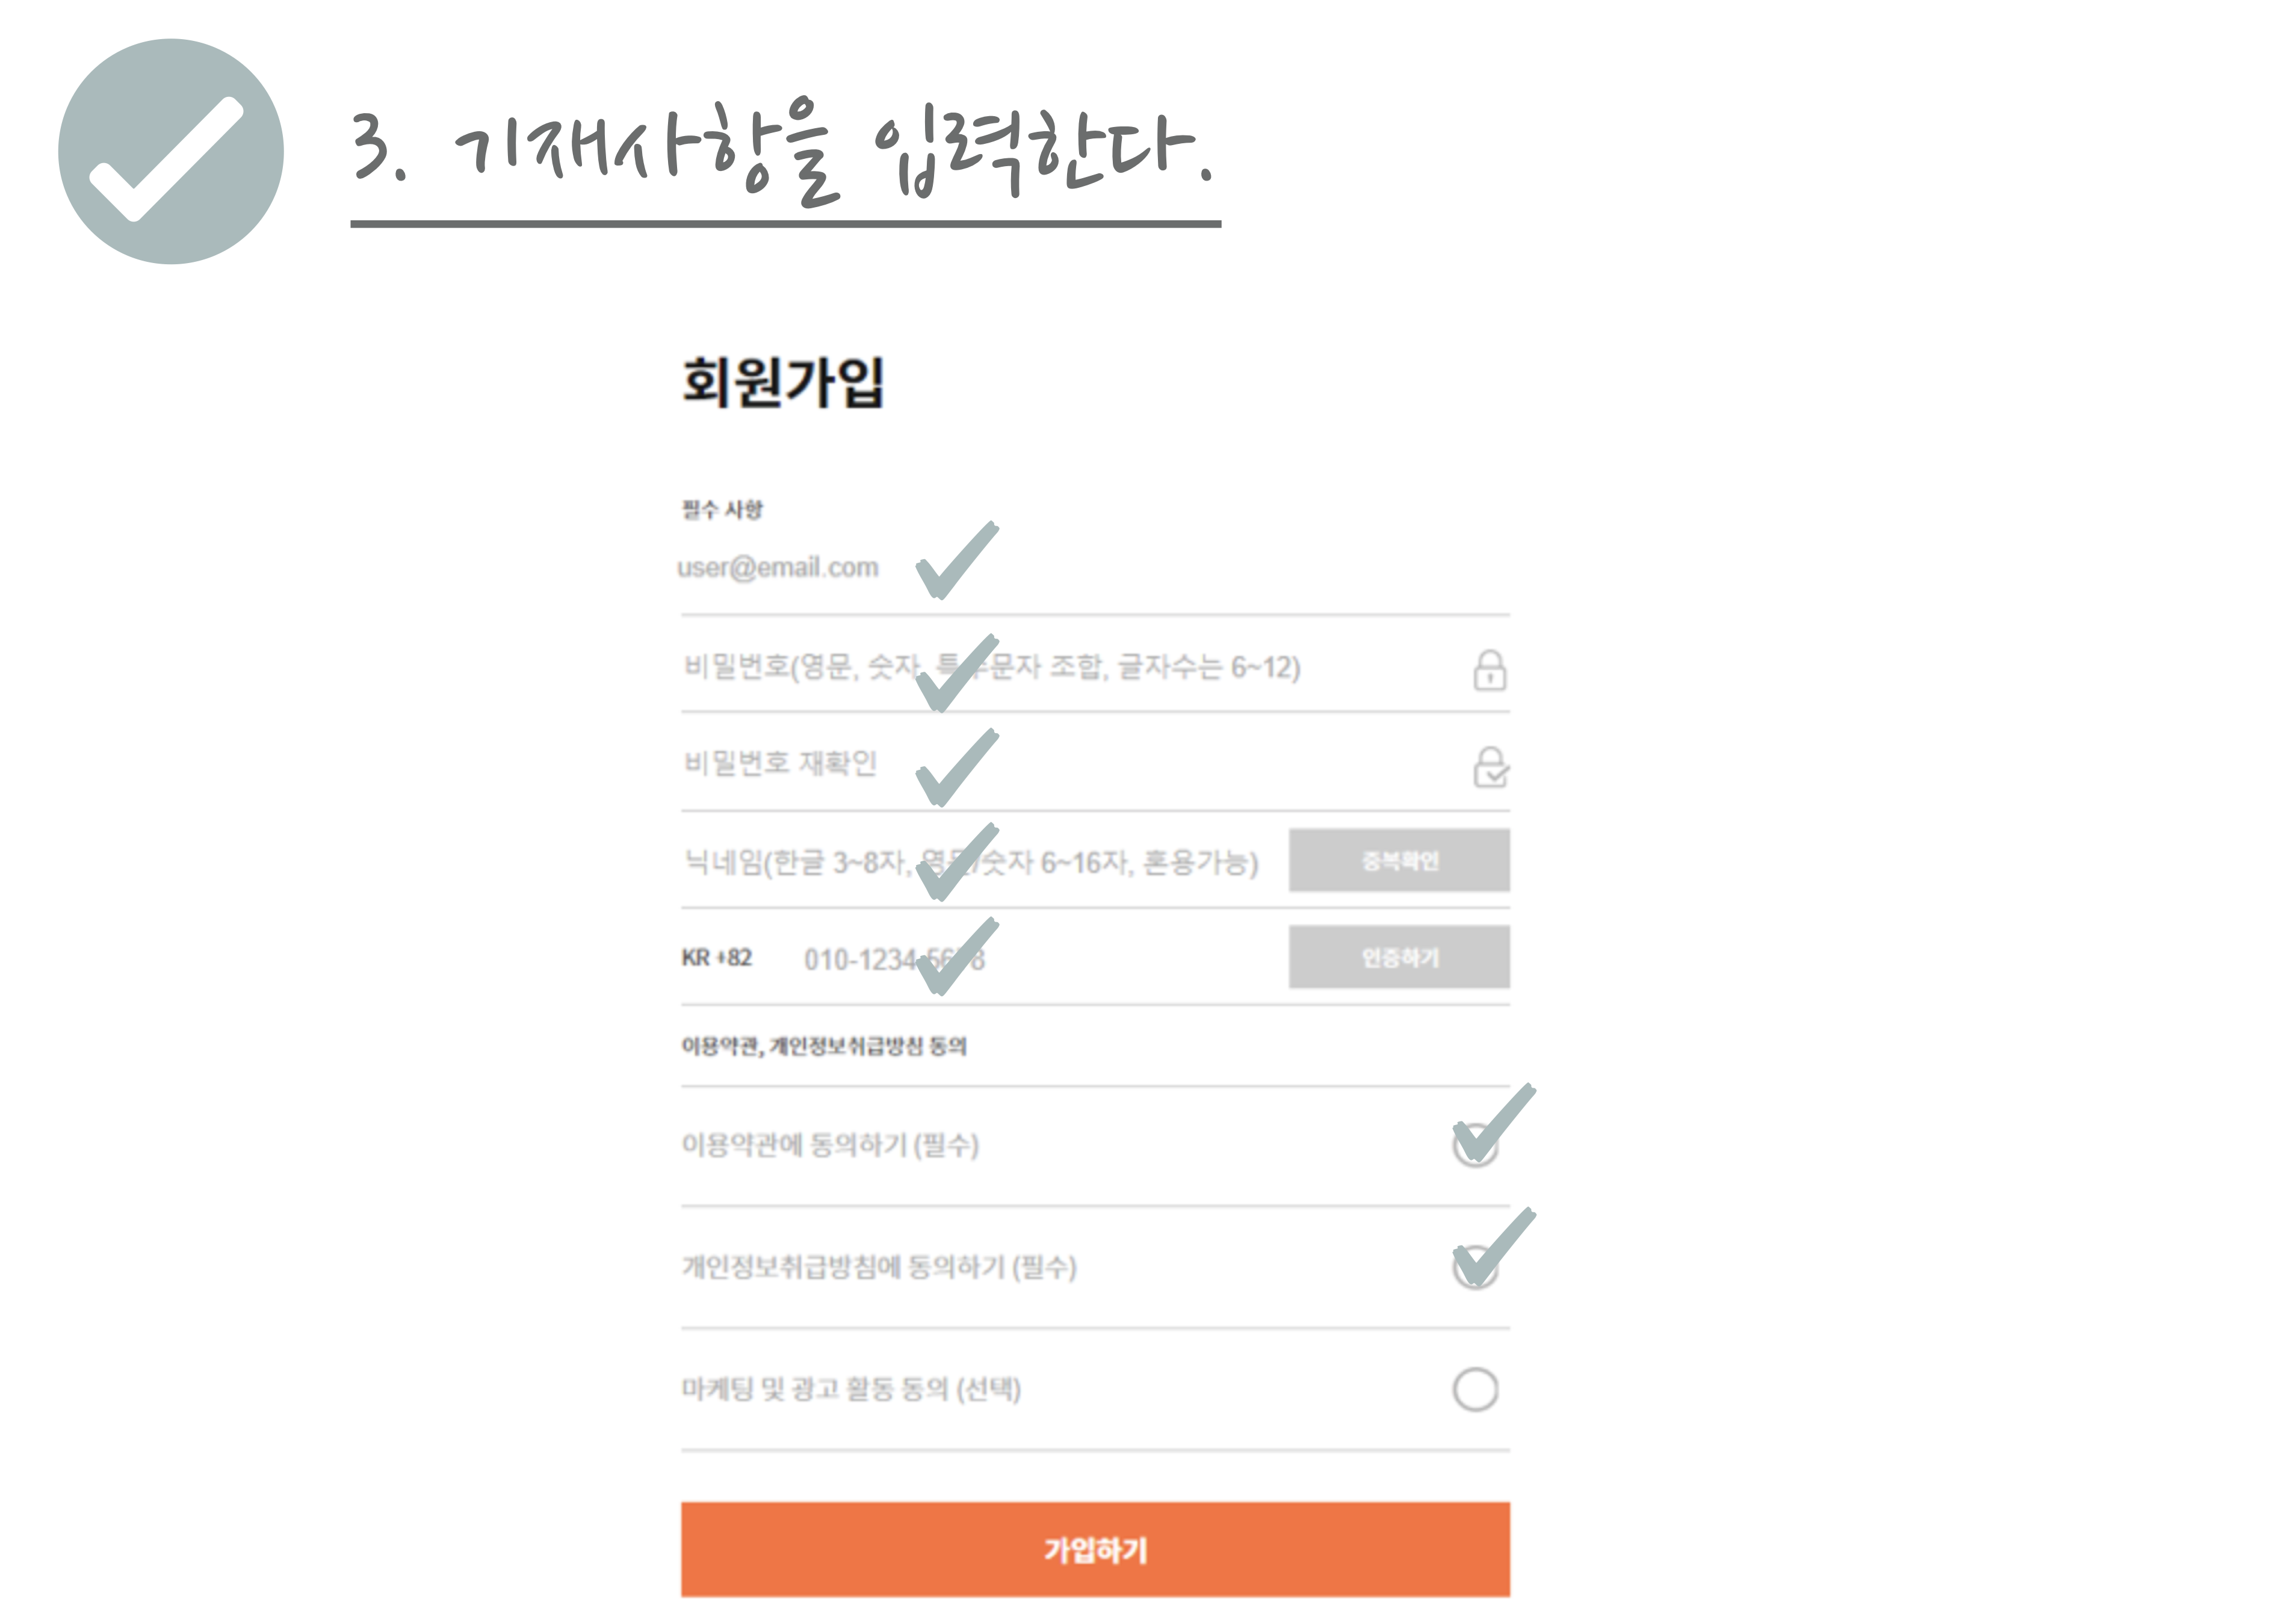
Task: Click the large gray checkmark circle icon
Action: (171, 151)
